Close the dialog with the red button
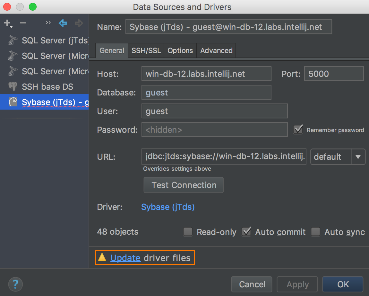 point(7,7)
